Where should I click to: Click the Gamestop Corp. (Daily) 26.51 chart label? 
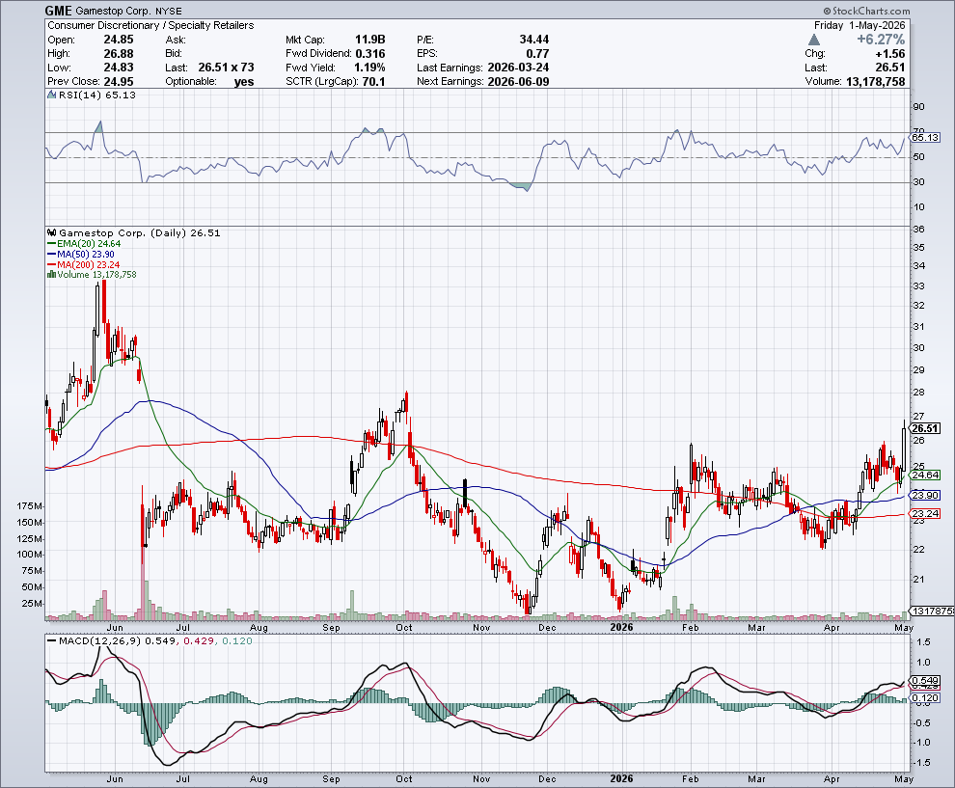pos(140,233)
